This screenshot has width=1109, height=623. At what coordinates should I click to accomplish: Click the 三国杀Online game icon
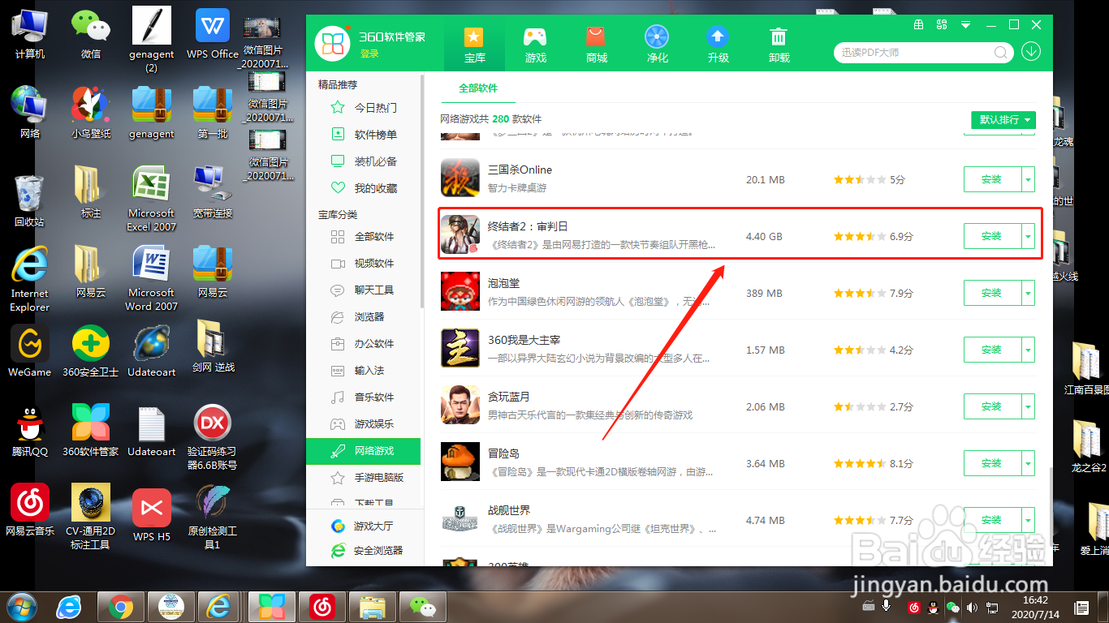click(460, 178)
